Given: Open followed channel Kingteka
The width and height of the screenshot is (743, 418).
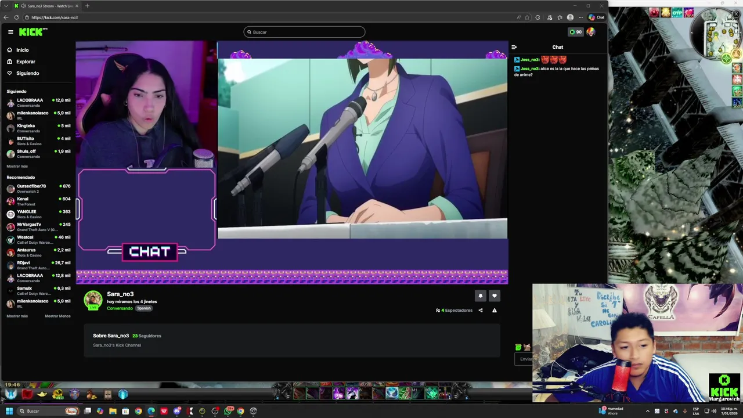Looking at the screenshot, I should [x=38, y=128].
